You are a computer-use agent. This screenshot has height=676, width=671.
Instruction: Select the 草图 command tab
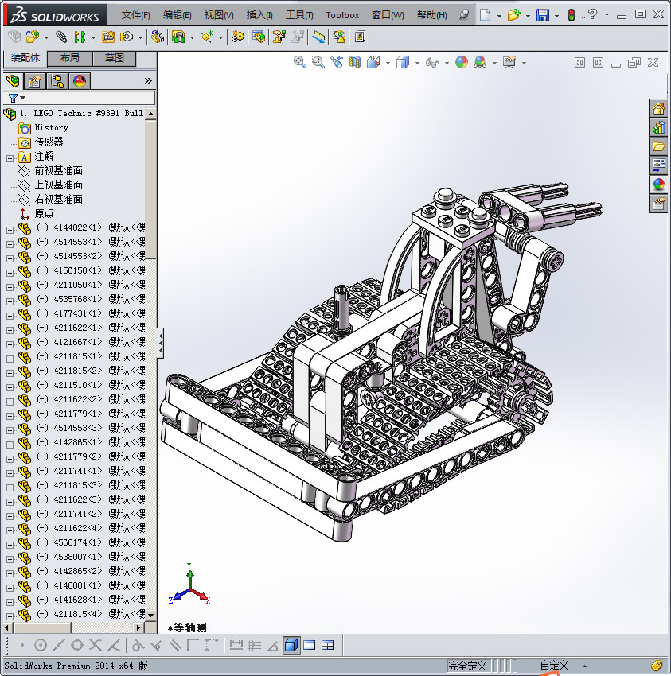[115, 58]
